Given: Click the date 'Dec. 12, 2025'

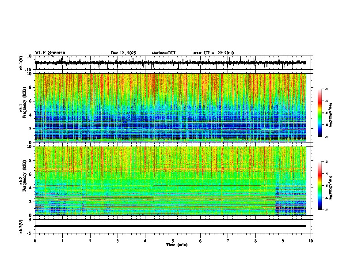Looking at the screenshot, I should [123, 53].
